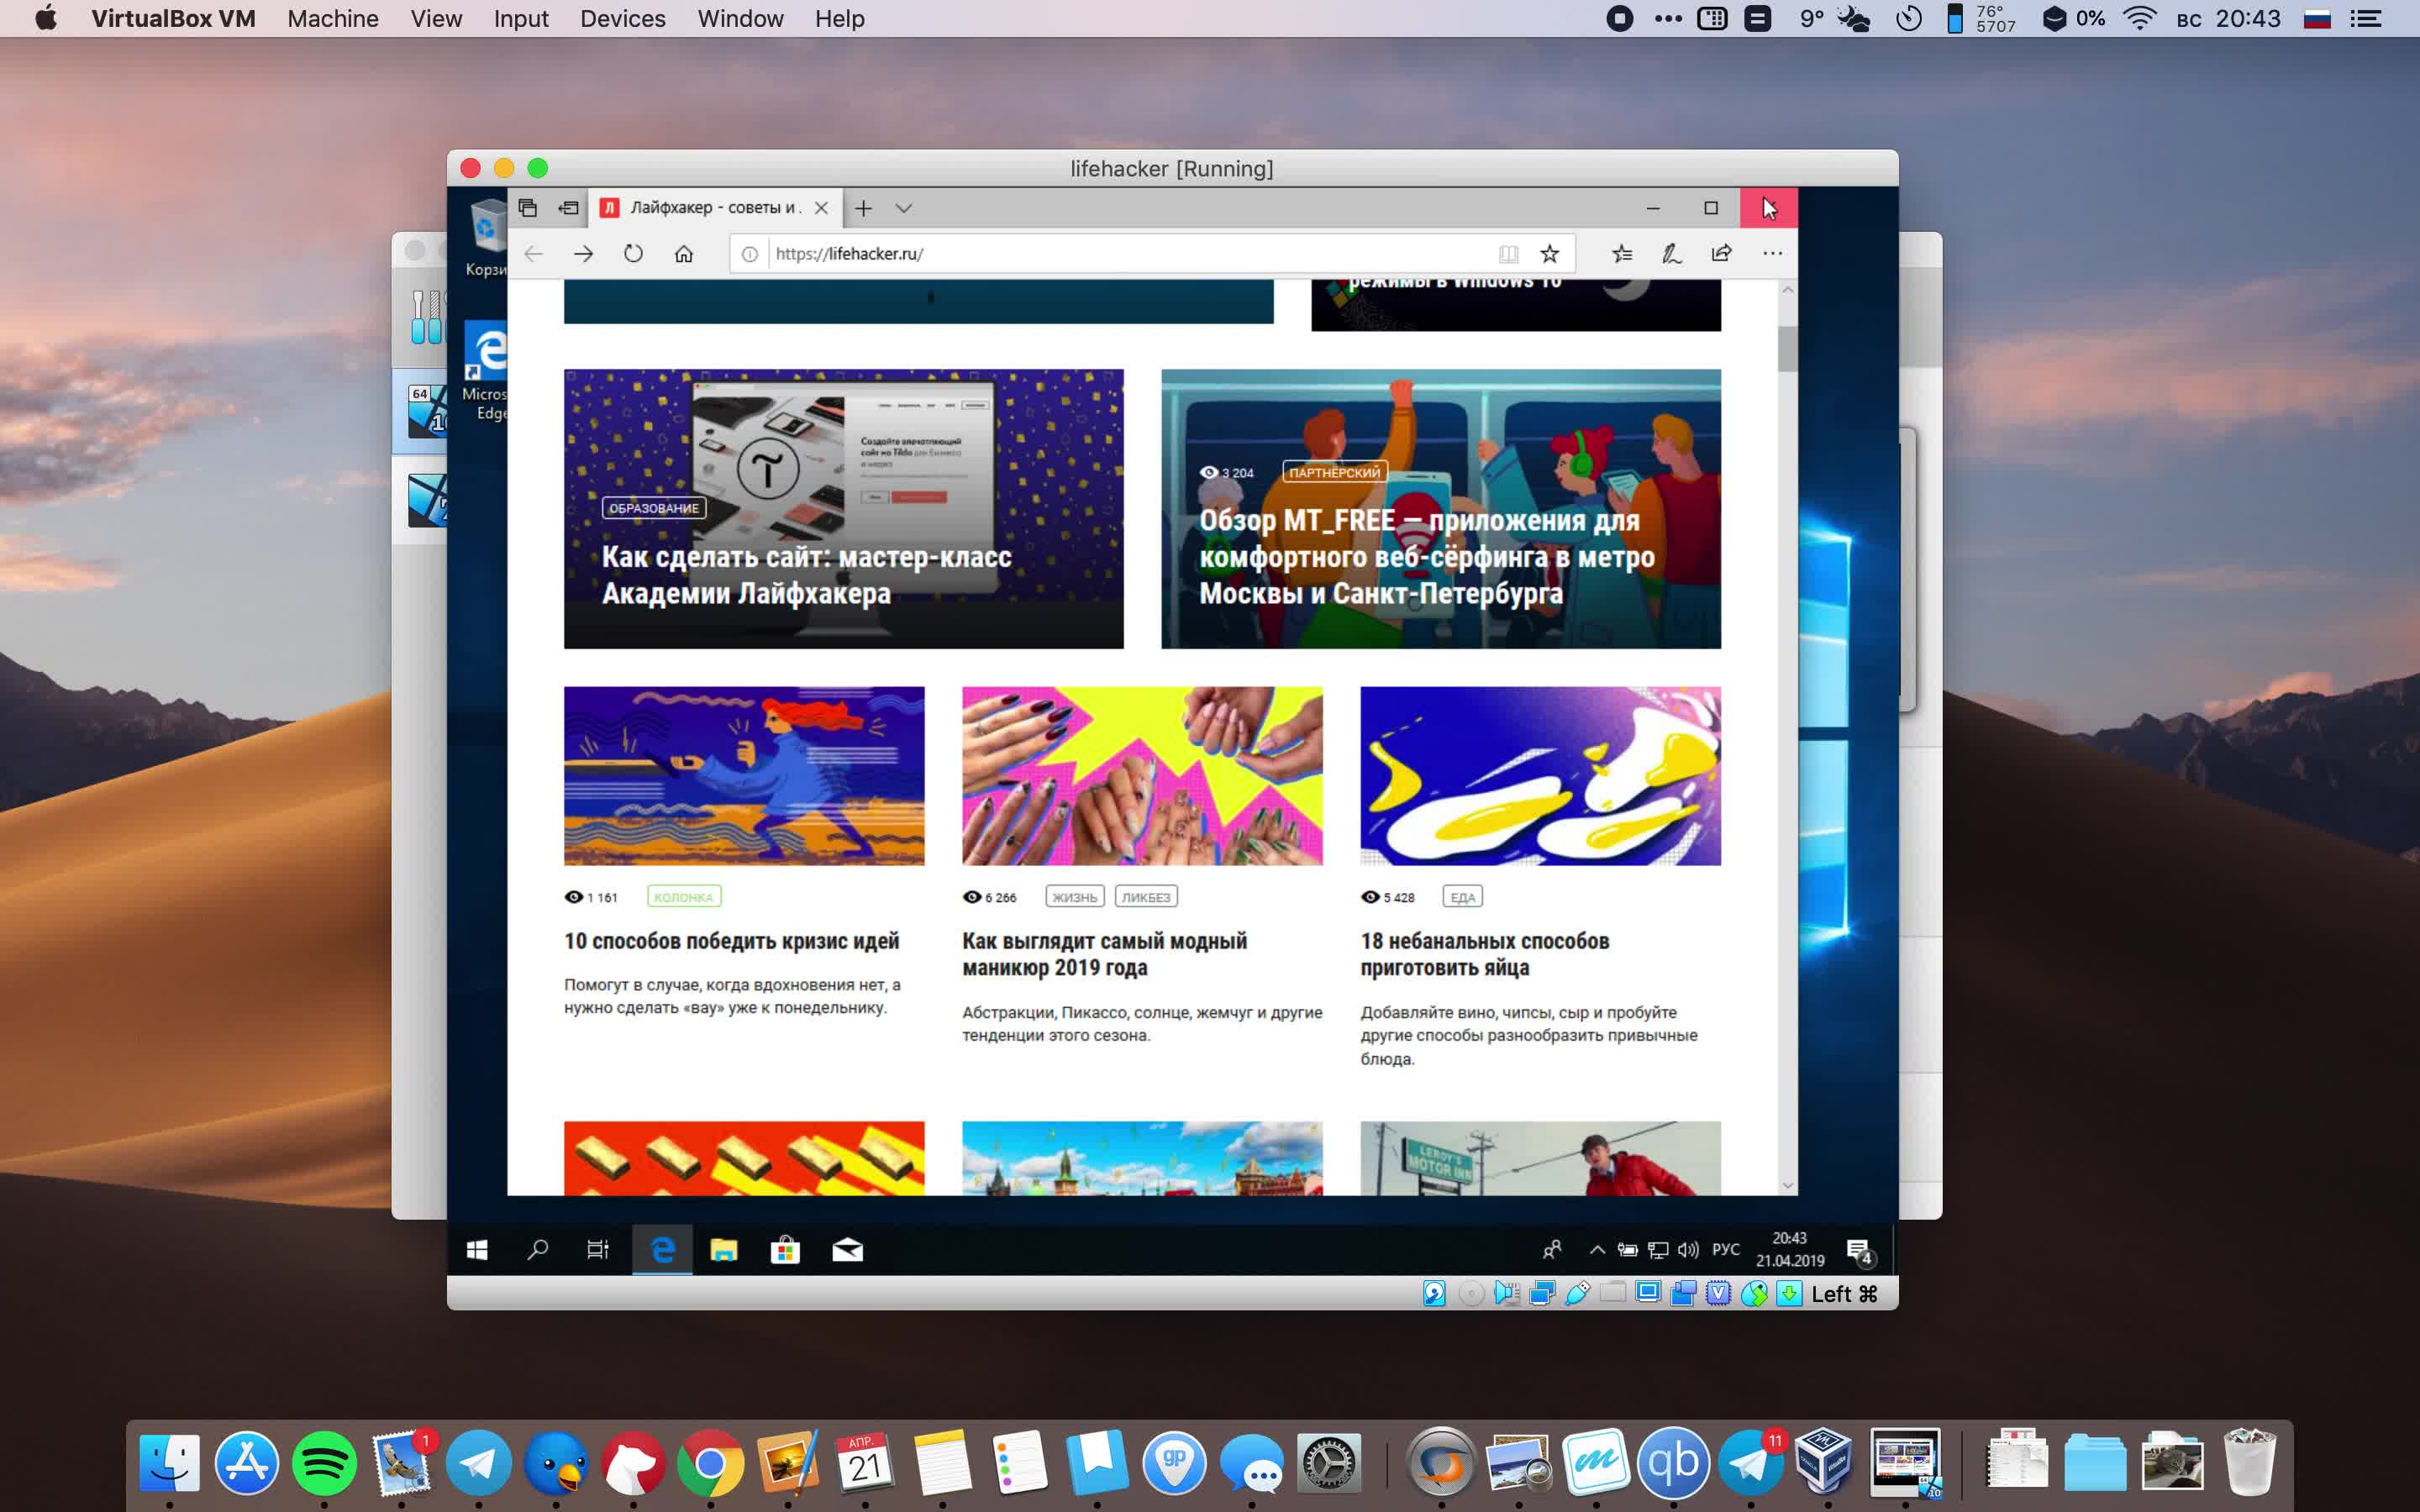
Task: Expand hidden Windows tray icons
Action: [1597, 1250]
